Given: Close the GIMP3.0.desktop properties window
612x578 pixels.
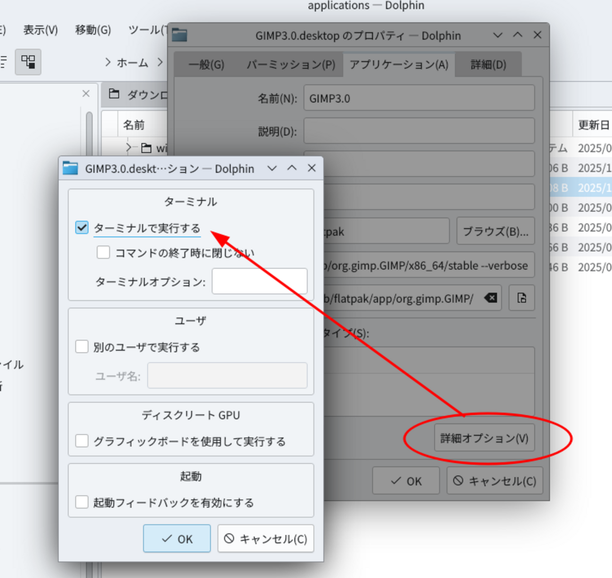Looking at the screenshot, I should (x=538, y=35).
